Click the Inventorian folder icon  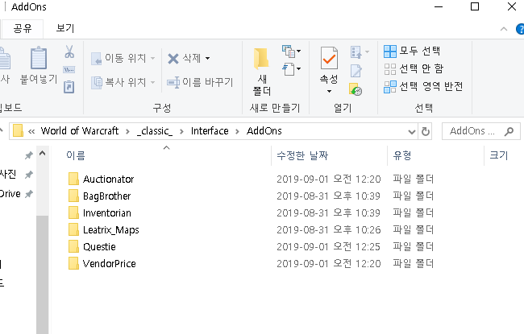tap(73, 212)
